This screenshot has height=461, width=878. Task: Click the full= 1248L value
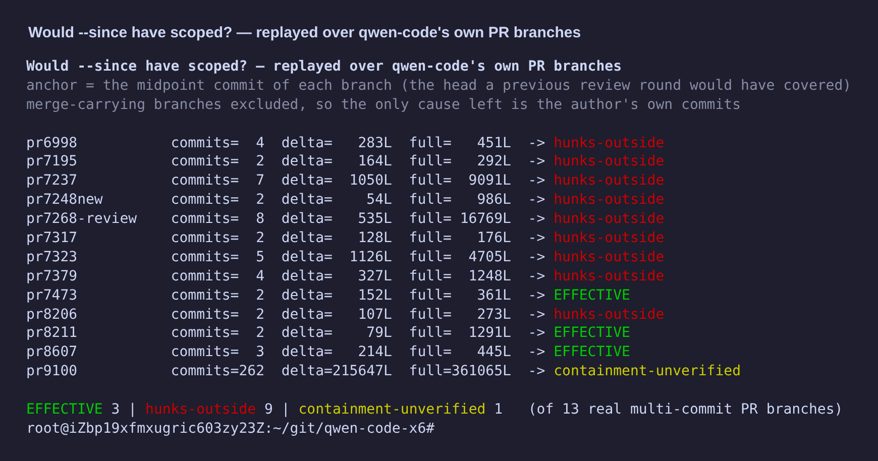coord(460,276)
